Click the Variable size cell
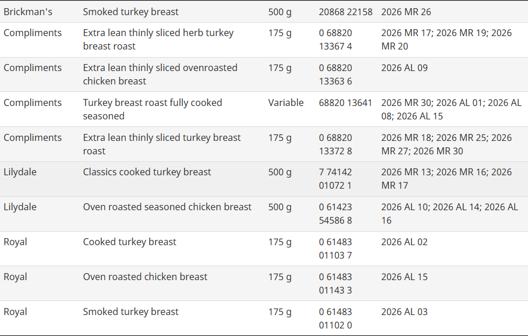 286,102
